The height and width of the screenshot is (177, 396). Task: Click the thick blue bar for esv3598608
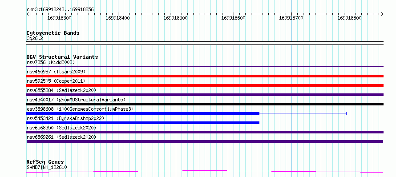point(143,113)
